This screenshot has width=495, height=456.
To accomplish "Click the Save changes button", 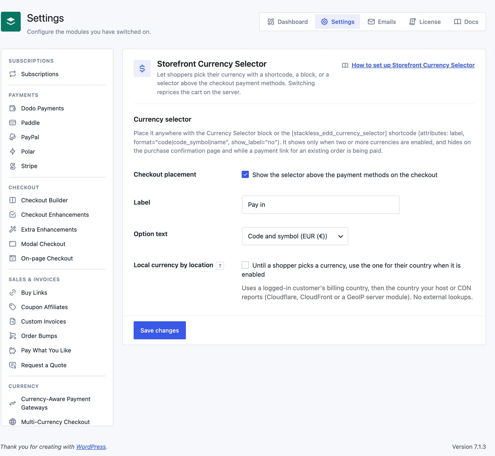I will point(160,330).
